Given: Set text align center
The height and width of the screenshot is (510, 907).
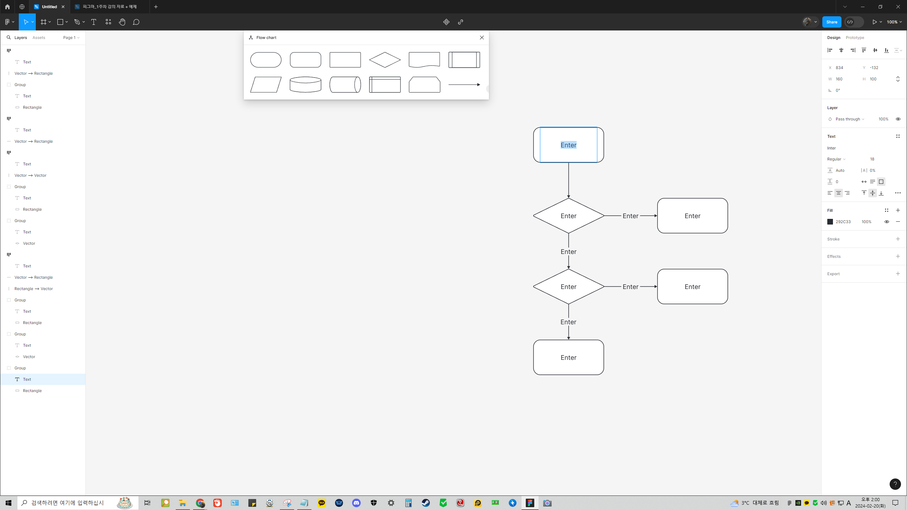Looking at the screenshot, I should (838, 193).
